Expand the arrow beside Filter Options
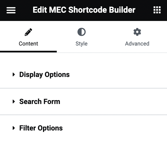 point(14,128)
